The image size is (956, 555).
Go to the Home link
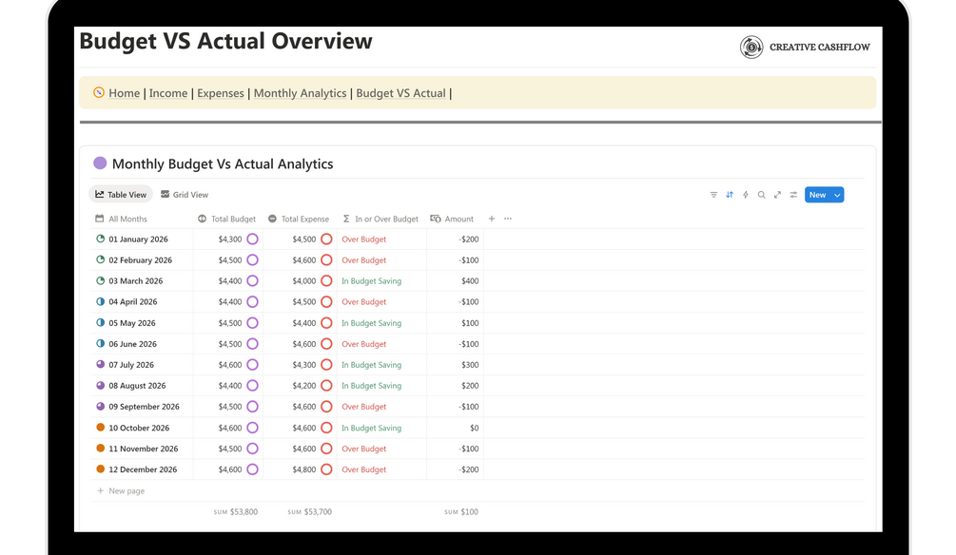[124, 93]
